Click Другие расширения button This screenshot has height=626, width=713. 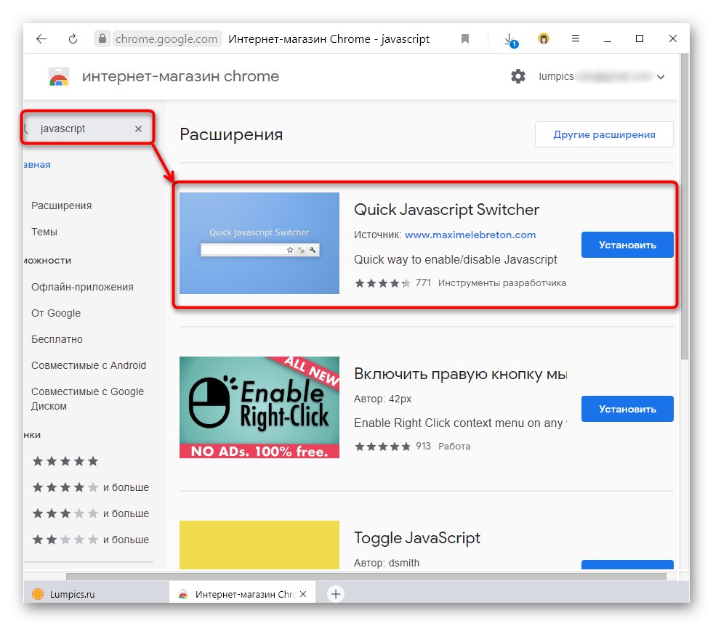[604, 134]
